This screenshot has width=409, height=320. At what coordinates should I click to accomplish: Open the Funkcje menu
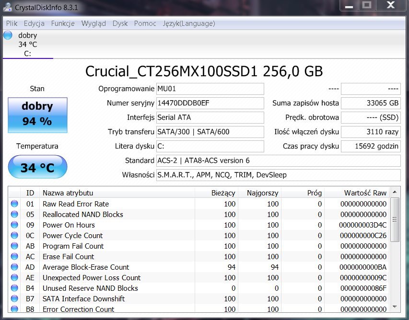point(63,23)
